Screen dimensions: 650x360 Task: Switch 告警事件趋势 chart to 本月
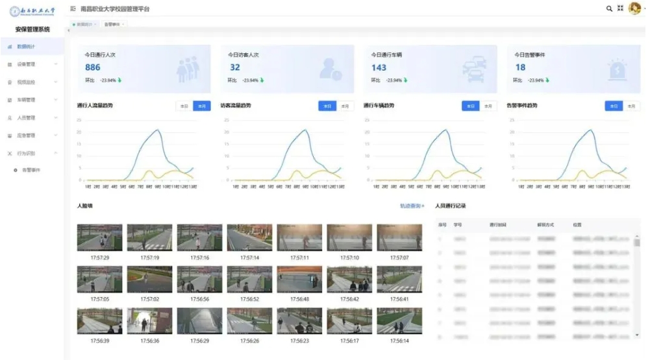(x=631, y=106)
